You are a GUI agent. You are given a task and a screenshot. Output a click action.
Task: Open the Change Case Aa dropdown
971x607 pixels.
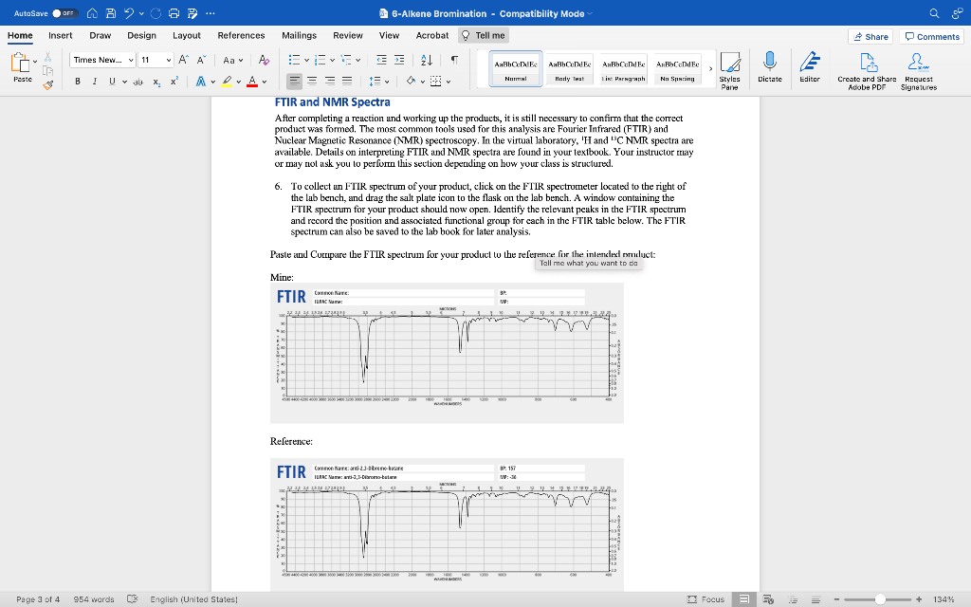coord(233,60)
